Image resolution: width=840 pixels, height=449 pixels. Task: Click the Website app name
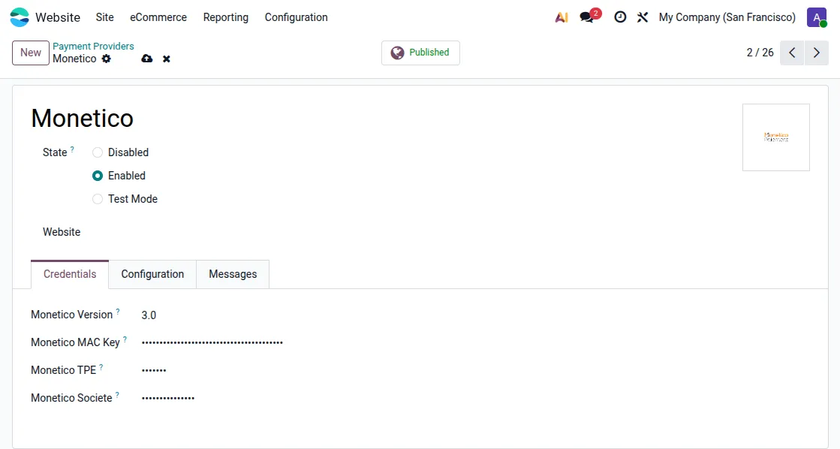(x=58, y=17)
